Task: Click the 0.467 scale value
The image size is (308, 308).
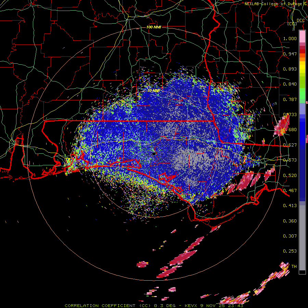Action: click(x=290, y=190)
